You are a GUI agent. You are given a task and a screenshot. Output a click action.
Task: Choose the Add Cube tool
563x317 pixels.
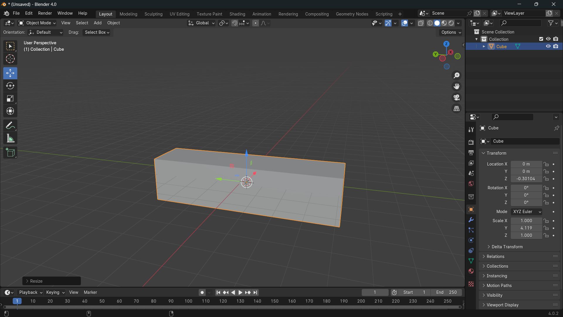click(x=10, y=153)
